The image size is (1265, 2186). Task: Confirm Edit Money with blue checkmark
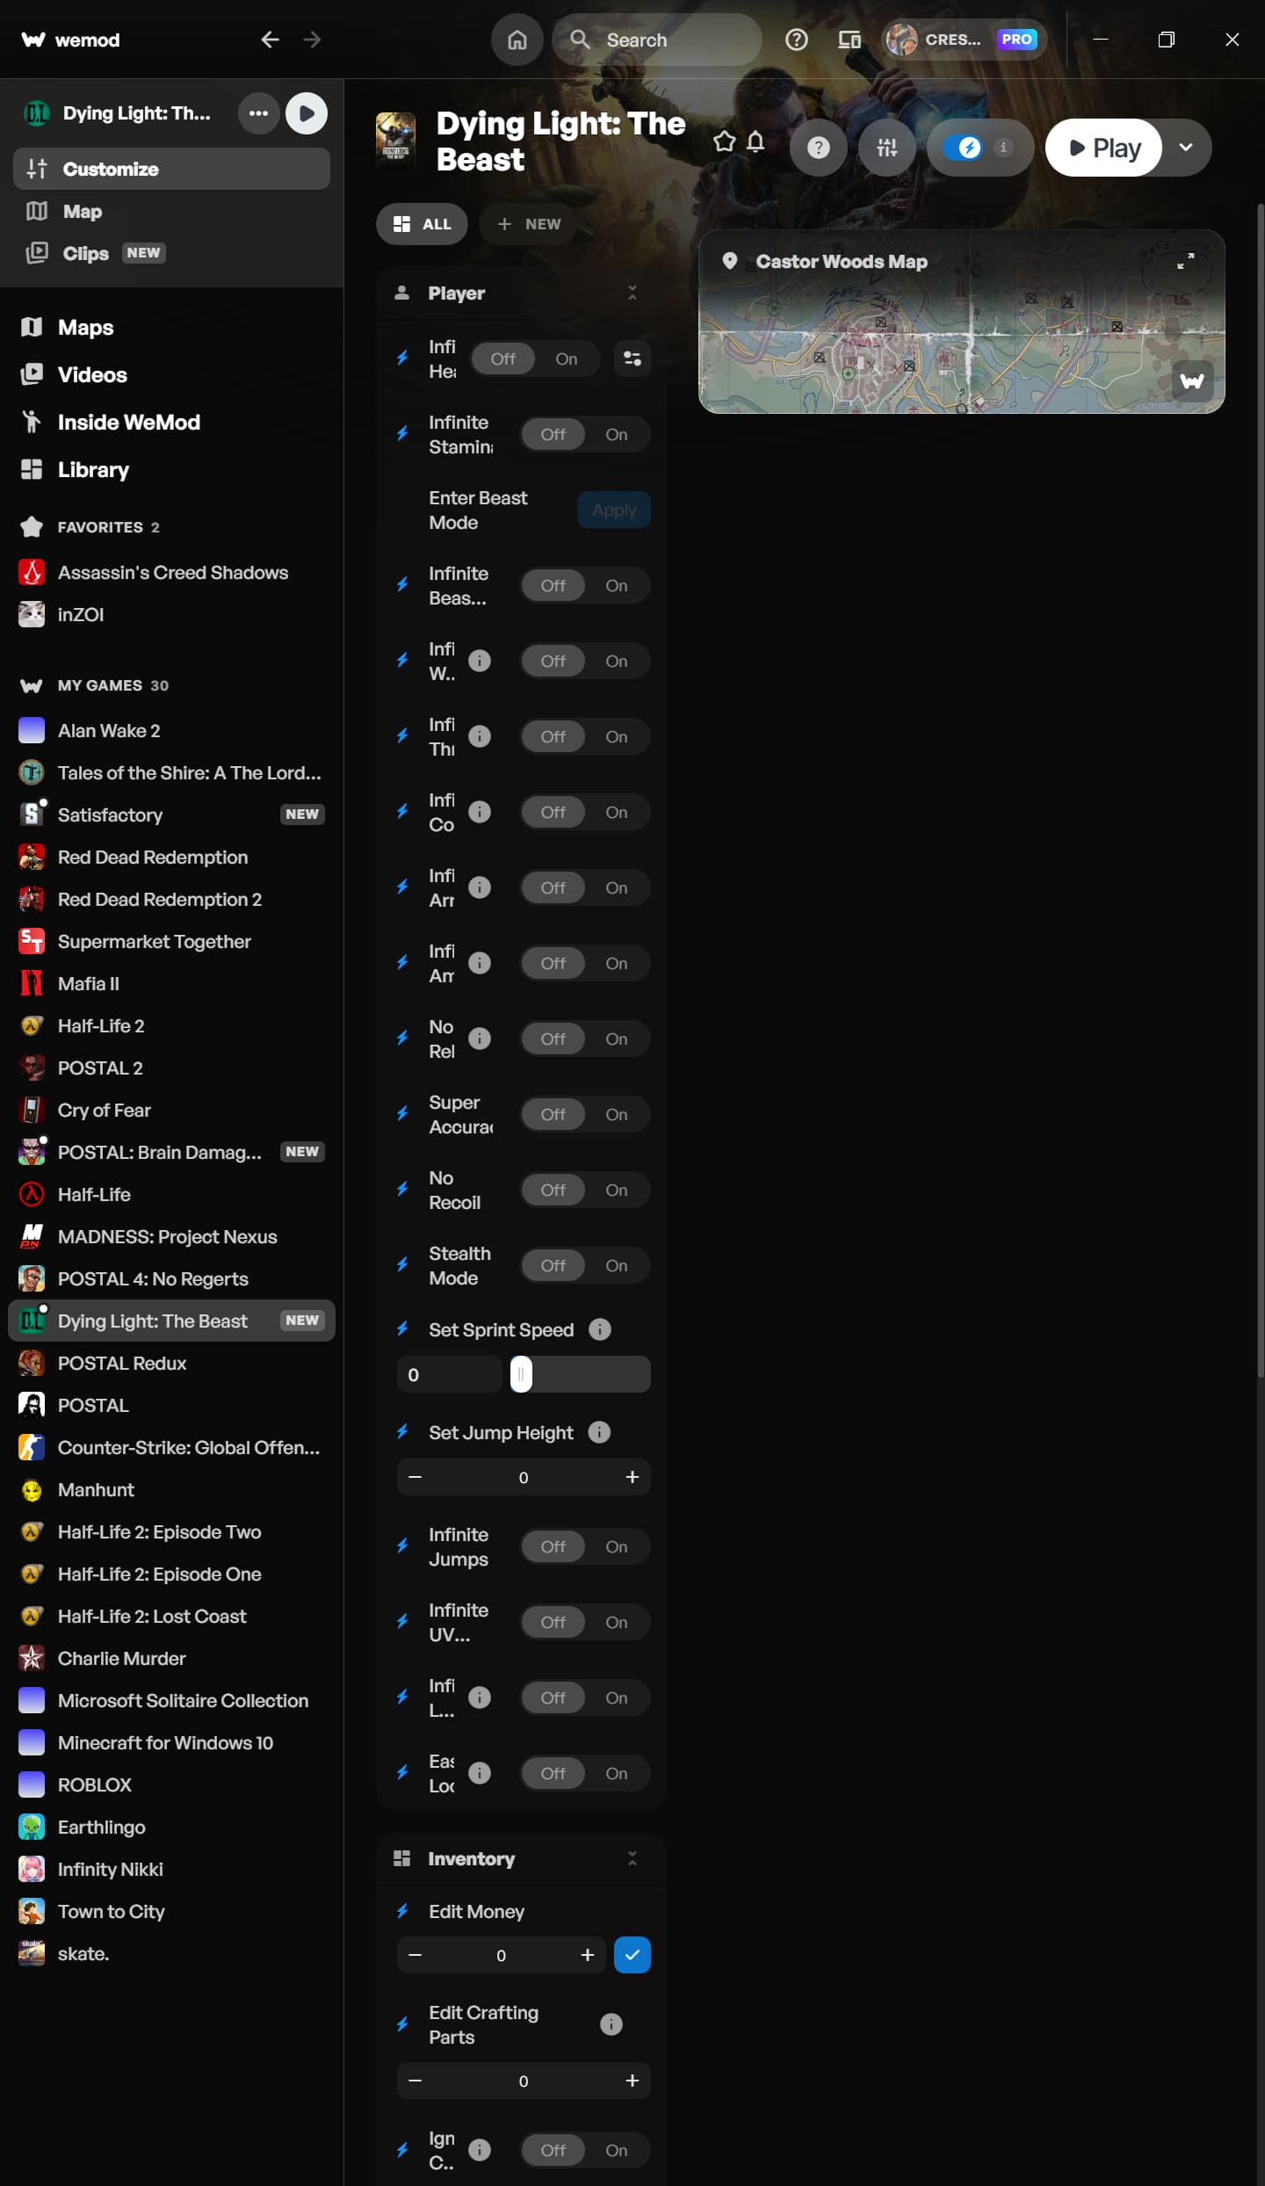pyautogui.click(x=632, y=1955)
